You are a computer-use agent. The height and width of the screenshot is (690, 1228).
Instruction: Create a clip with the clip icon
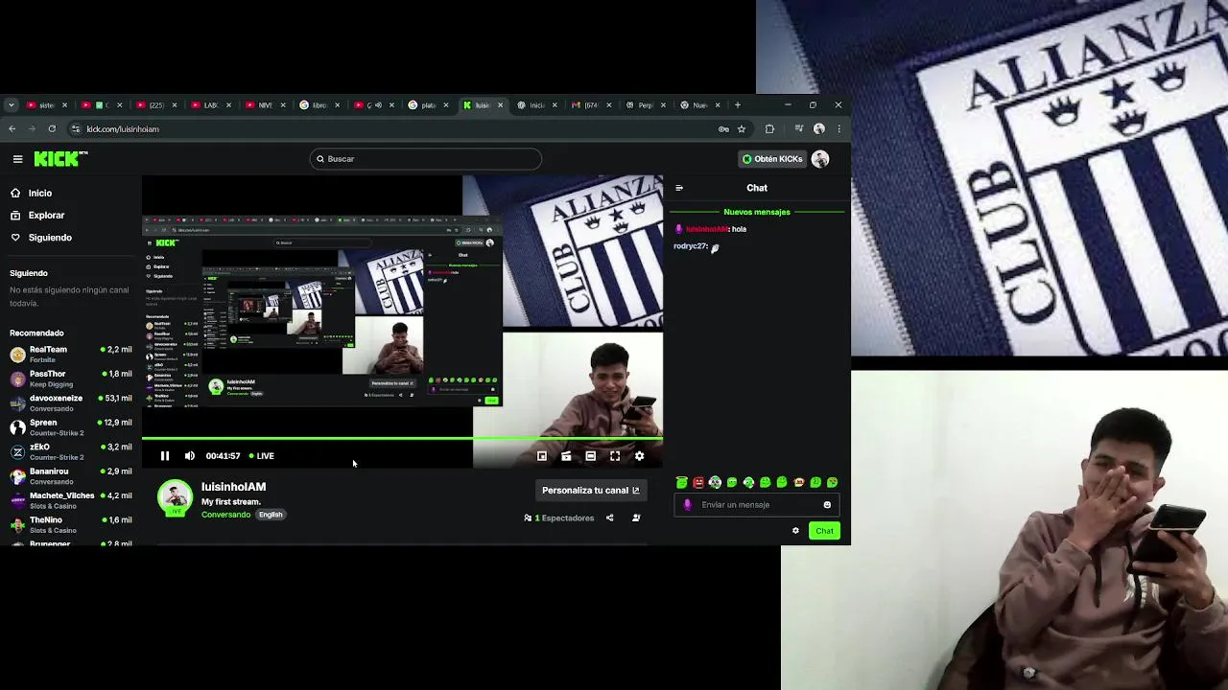(566, 456)
